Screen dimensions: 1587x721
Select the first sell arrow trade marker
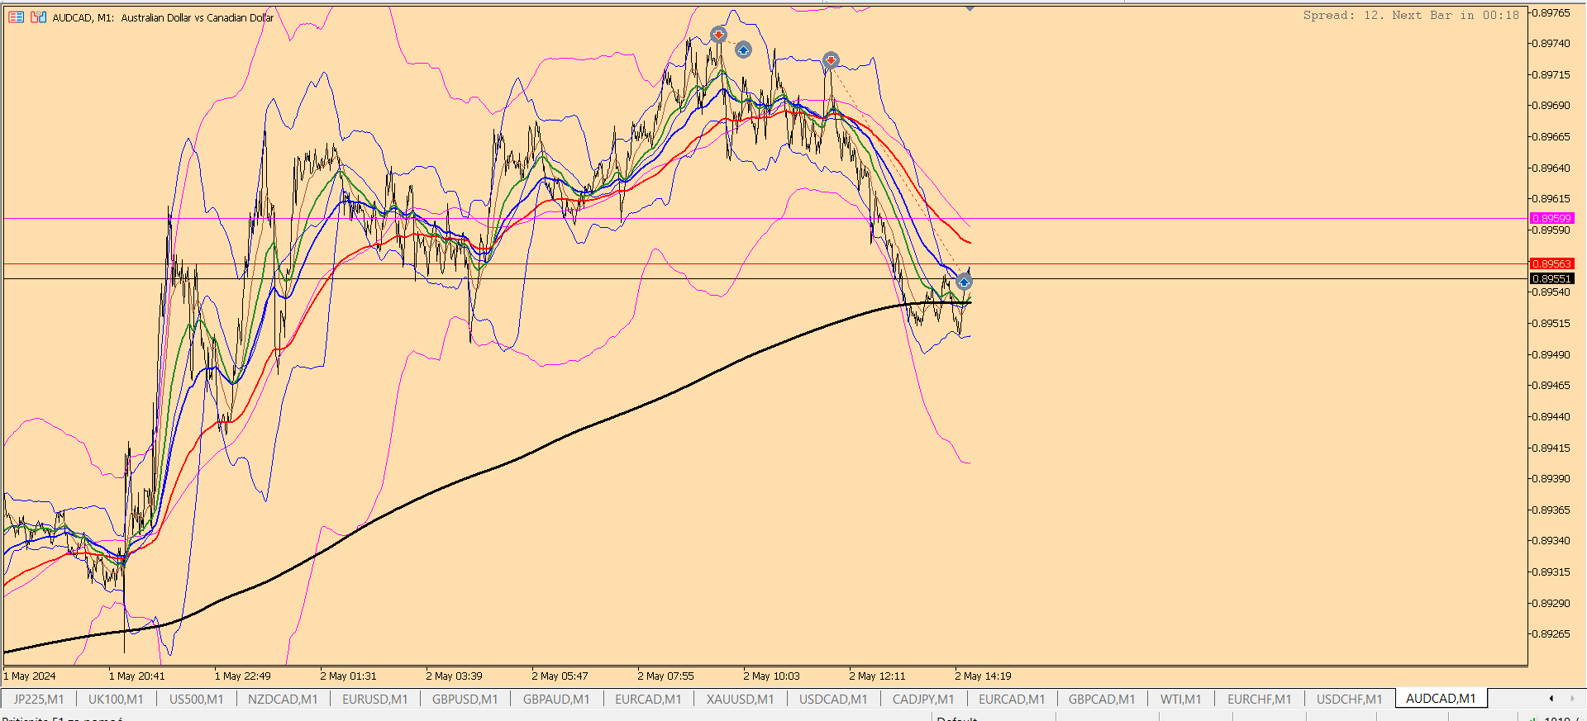718,35
